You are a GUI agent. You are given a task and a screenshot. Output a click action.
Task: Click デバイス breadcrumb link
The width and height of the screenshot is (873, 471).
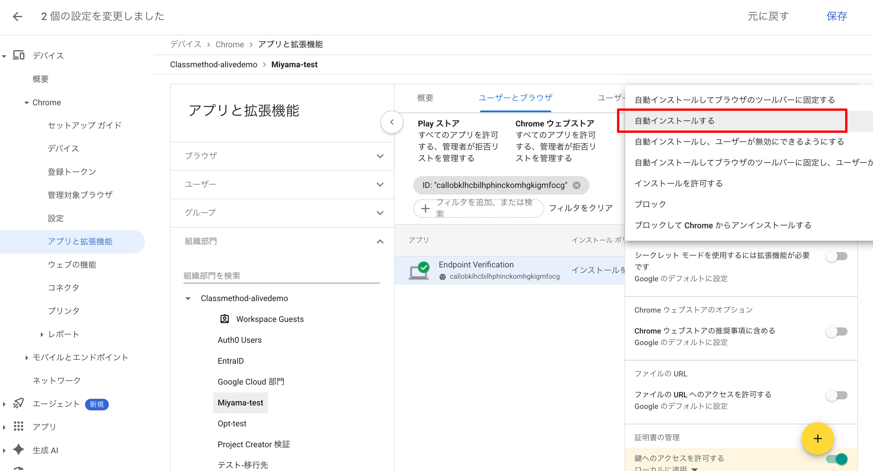pos(186,44)
